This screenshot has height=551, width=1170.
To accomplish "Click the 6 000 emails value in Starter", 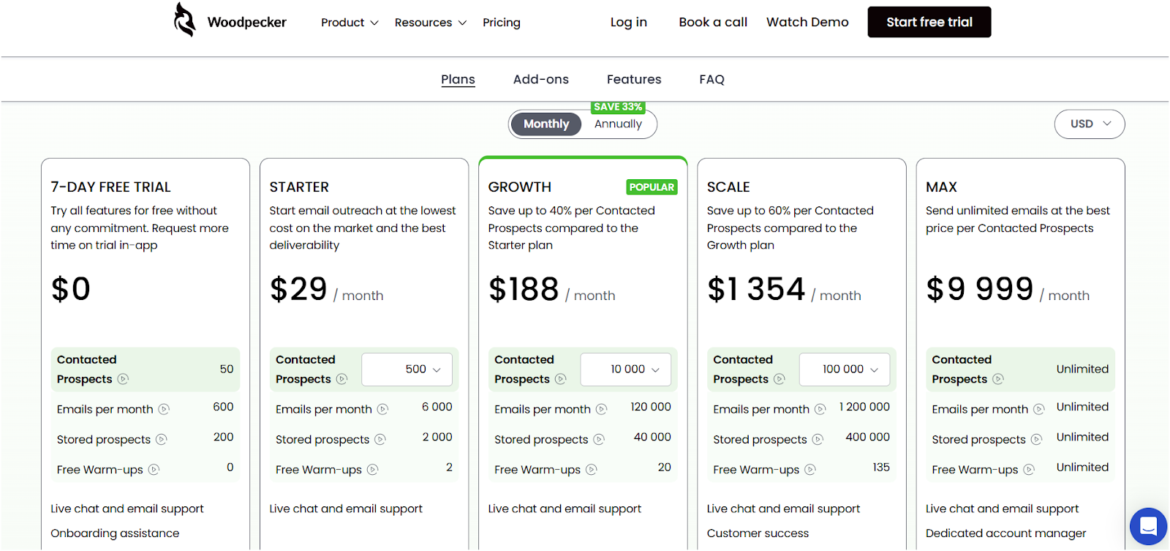I will 437,407.
